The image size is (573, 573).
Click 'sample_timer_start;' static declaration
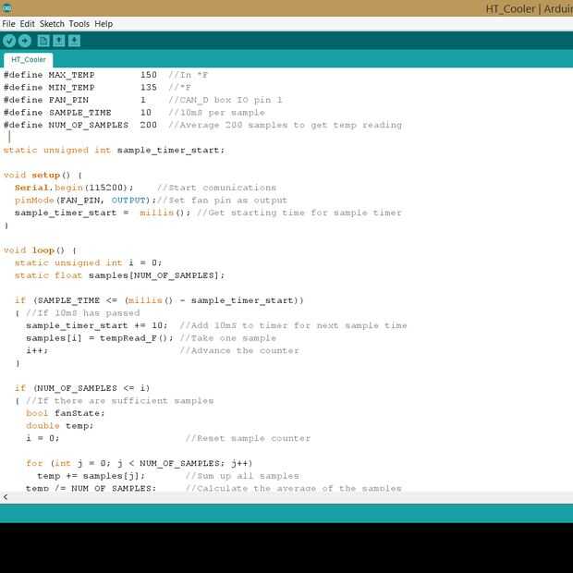(114, 151)
